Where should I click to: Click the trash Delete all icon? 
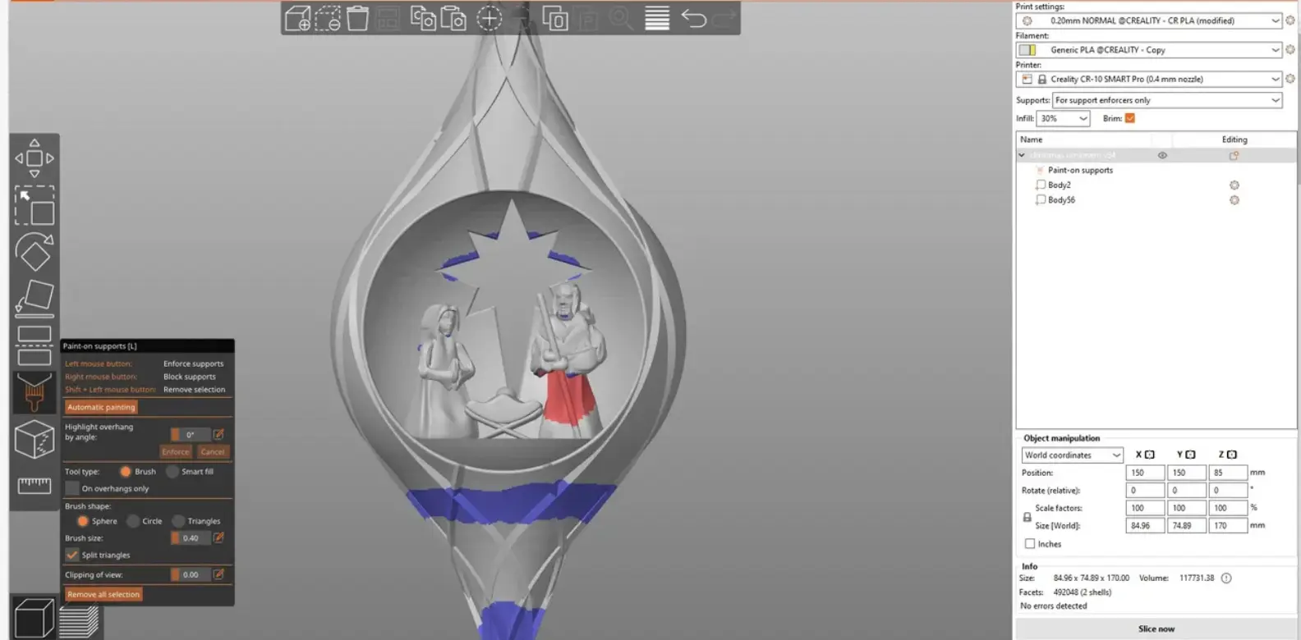(x=357, y=18)
